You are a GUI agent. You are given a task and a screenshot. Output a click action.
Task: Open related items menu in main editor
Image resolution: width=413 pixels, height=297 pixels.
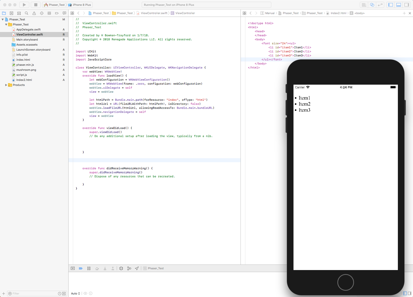[72, 13]
